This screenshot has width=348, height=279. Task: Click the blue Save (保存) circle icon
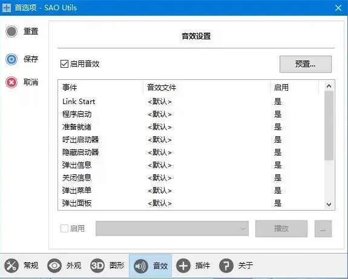(11, 59)
